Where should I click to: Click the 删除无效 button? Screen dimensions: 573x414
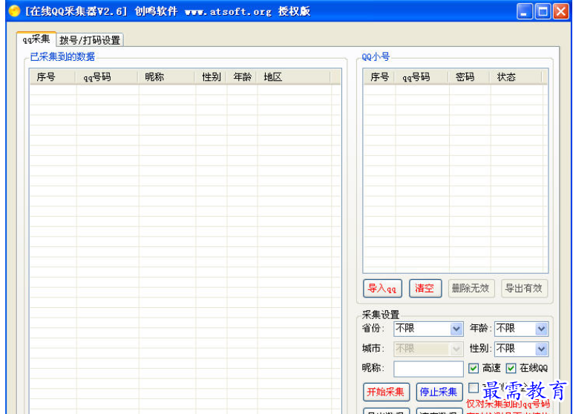(471, 289)
